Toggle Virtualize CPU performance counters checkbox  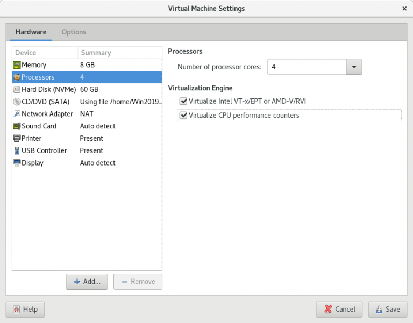[183, 116]
